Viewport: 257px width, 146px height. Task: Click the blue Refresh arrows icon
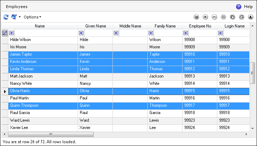click(x=6, y=17)
